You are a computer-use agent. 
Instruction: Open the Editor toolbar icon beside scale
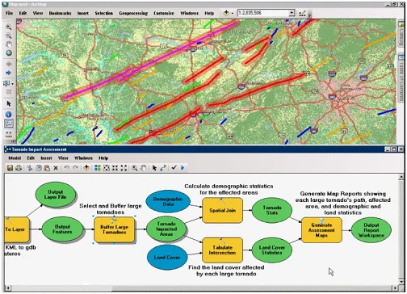[302, 13]
